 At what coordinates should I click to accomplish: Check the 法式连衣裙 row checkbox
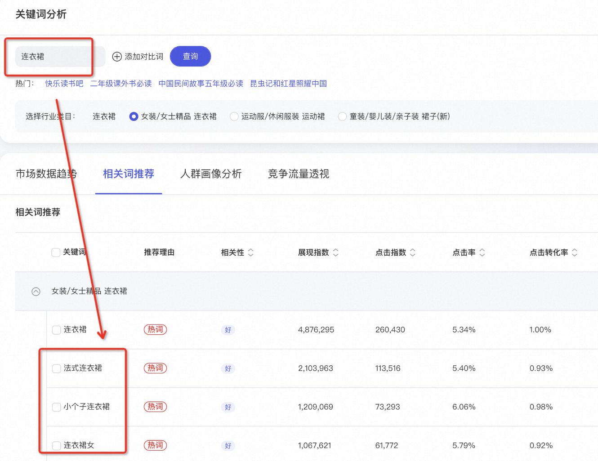pyautogui.click(x=57, y=368)
